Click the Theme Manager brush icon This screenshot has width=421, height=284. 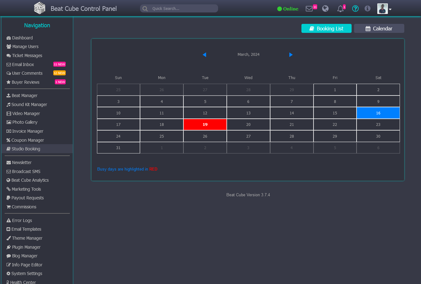pyautogui.click(x=9, y=238)
